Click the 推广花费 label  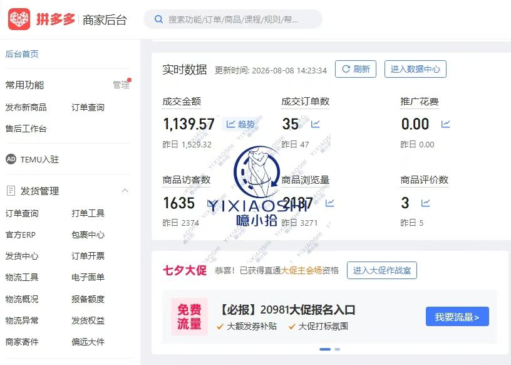pyautogui.click(x=420, y=102)
